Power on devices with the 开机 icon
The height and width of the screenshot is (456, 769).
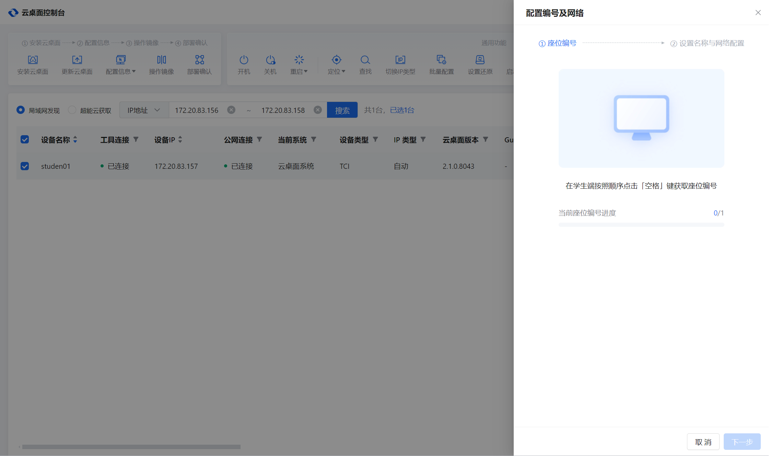coord(244,65)
